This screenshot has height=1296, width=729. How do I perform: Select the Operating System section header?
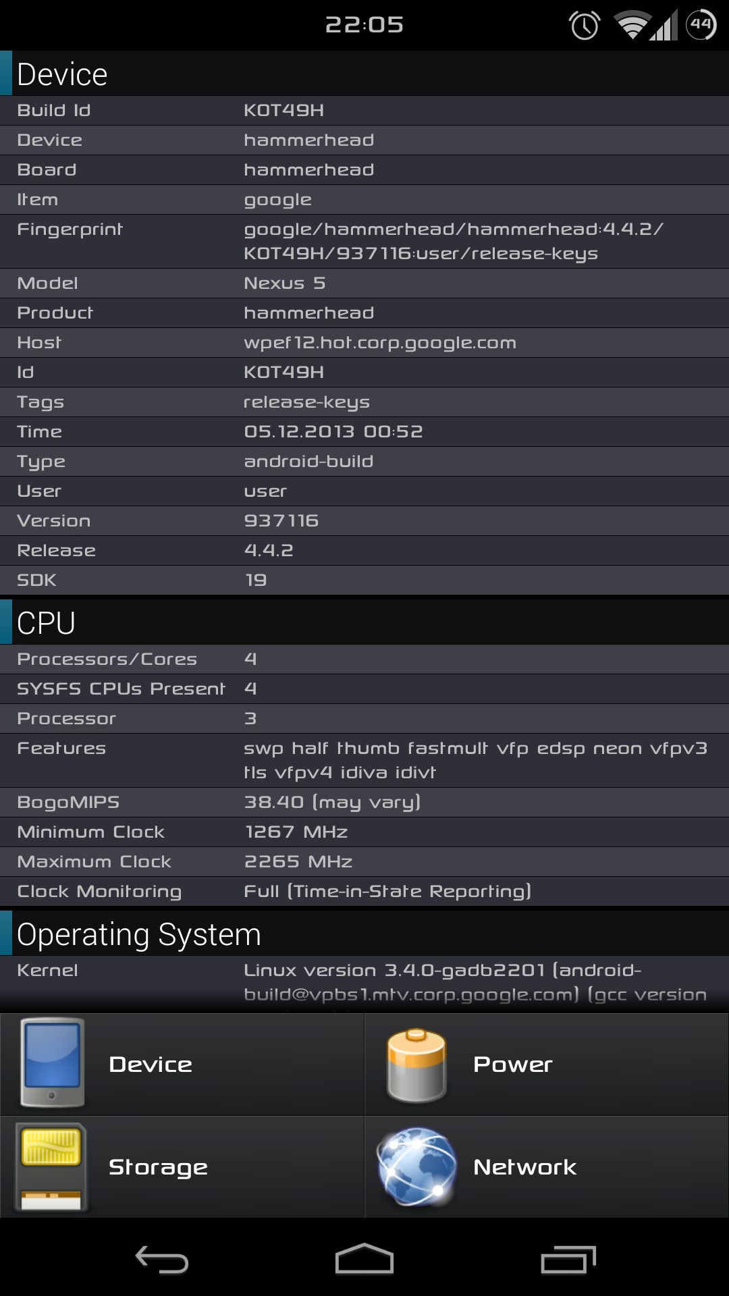[x=364, y=934]
